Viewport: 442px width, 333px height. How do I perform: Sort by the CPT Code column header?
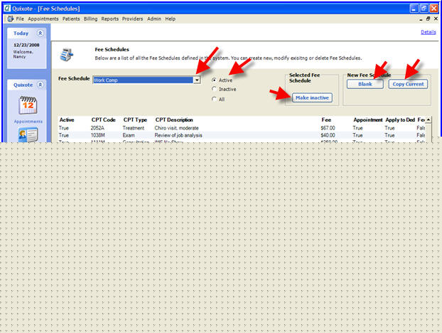pyautogui.click(x=103, y=120)
